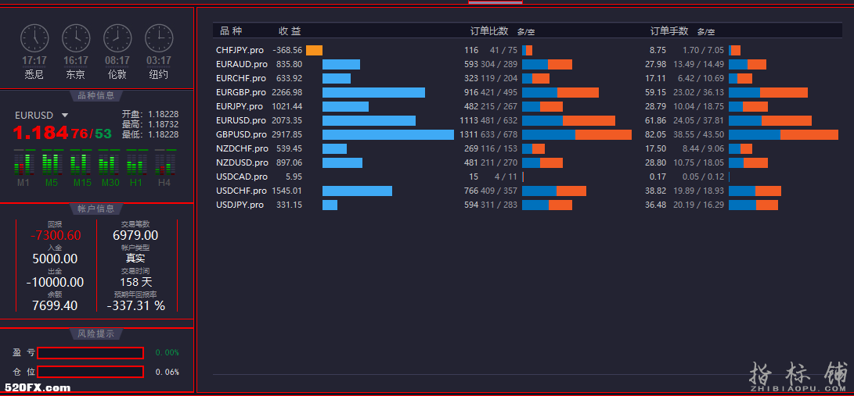854x396 pixels.
Task: Click the 订单手数 column header
Action: point(669,31)
